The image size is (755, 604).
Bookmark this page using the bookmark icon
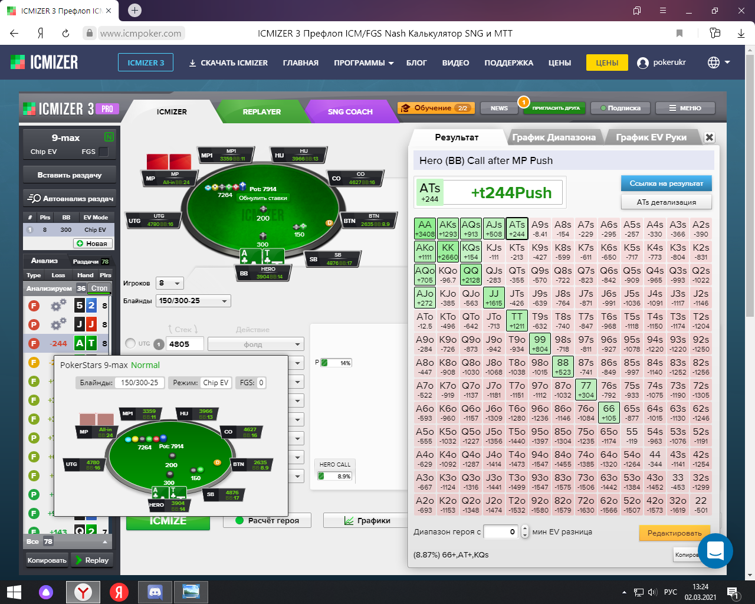coord(679,34)
